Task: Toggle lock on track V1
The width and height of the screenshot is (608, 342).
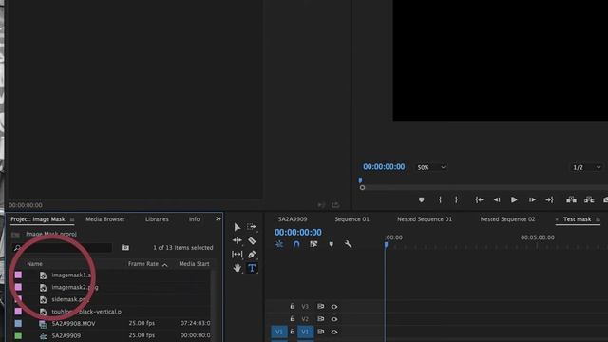Action: click(293, 332)
